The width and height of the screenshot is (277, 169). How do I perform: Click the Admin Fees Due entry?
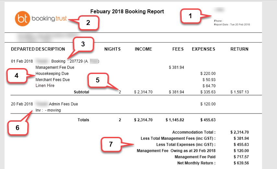tap(63, 104)
